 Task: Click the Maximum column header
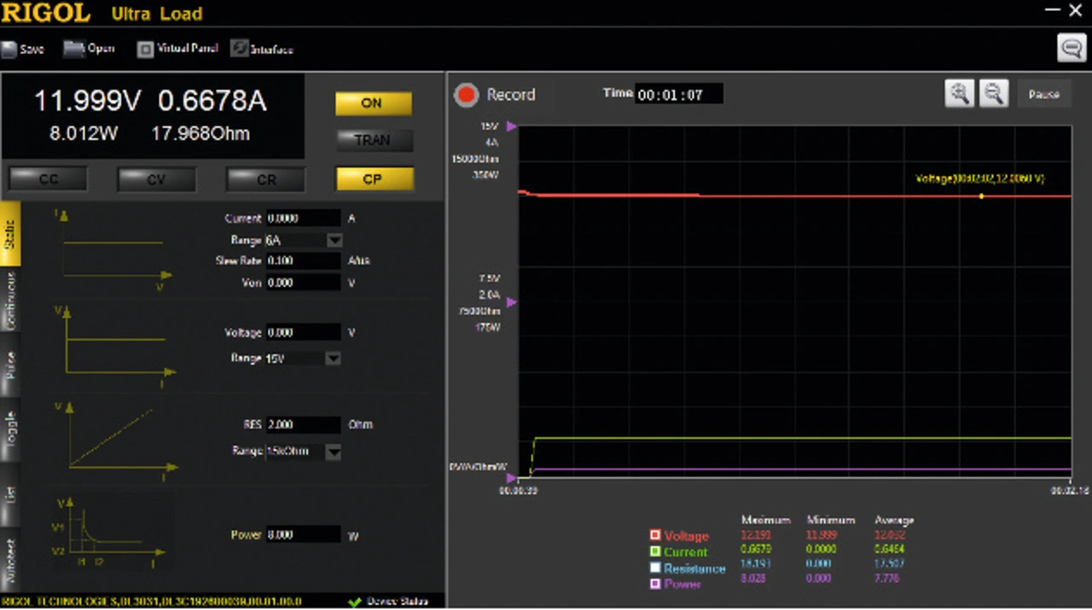coord(766,520)
